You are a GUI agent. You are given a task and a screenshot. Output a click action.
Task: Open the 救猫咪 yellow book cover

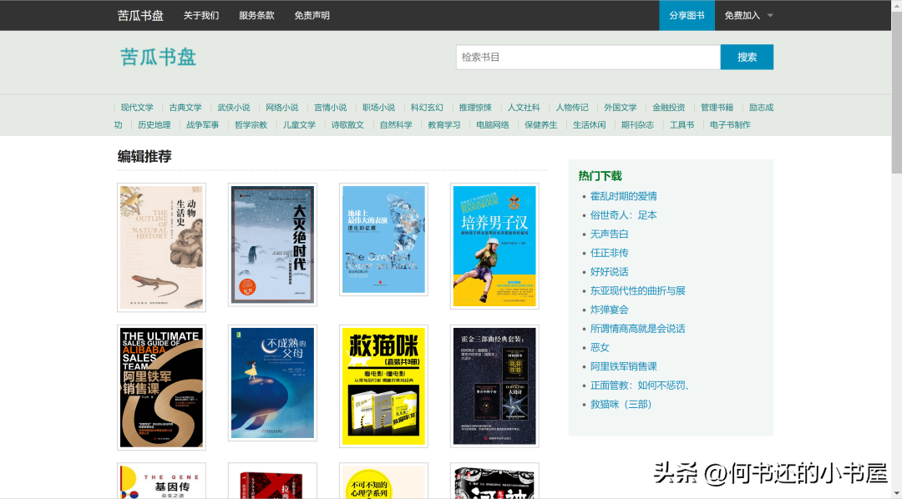click(x=383, y=386)
